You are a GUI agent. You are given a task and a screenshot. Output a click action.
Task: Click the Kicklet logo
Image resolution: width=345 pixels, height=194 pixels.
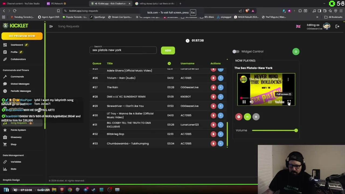(x=16, y=26)
